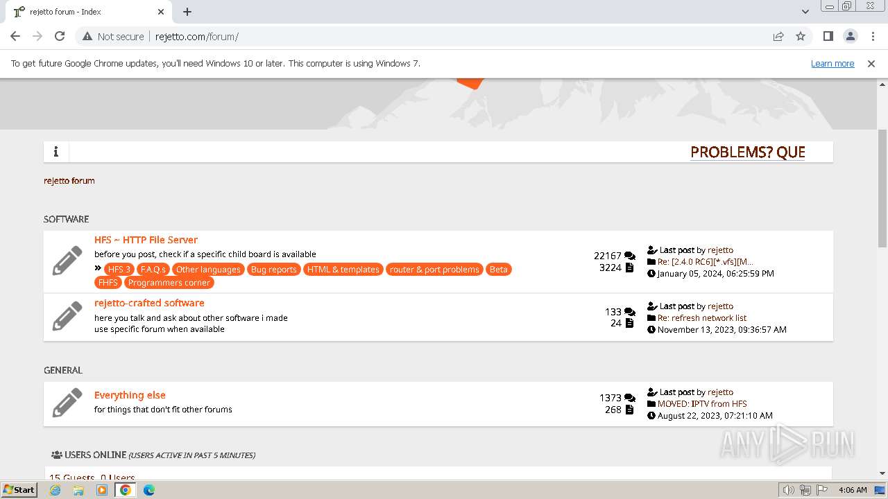The image size is (888, 499).
Task: Expand the tab search dropdown
Action: 805,12
